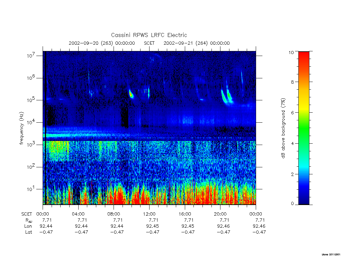Click the Lon value 92.44 under 04:00
The image size is (341, 256).
[x=81, y=226]
